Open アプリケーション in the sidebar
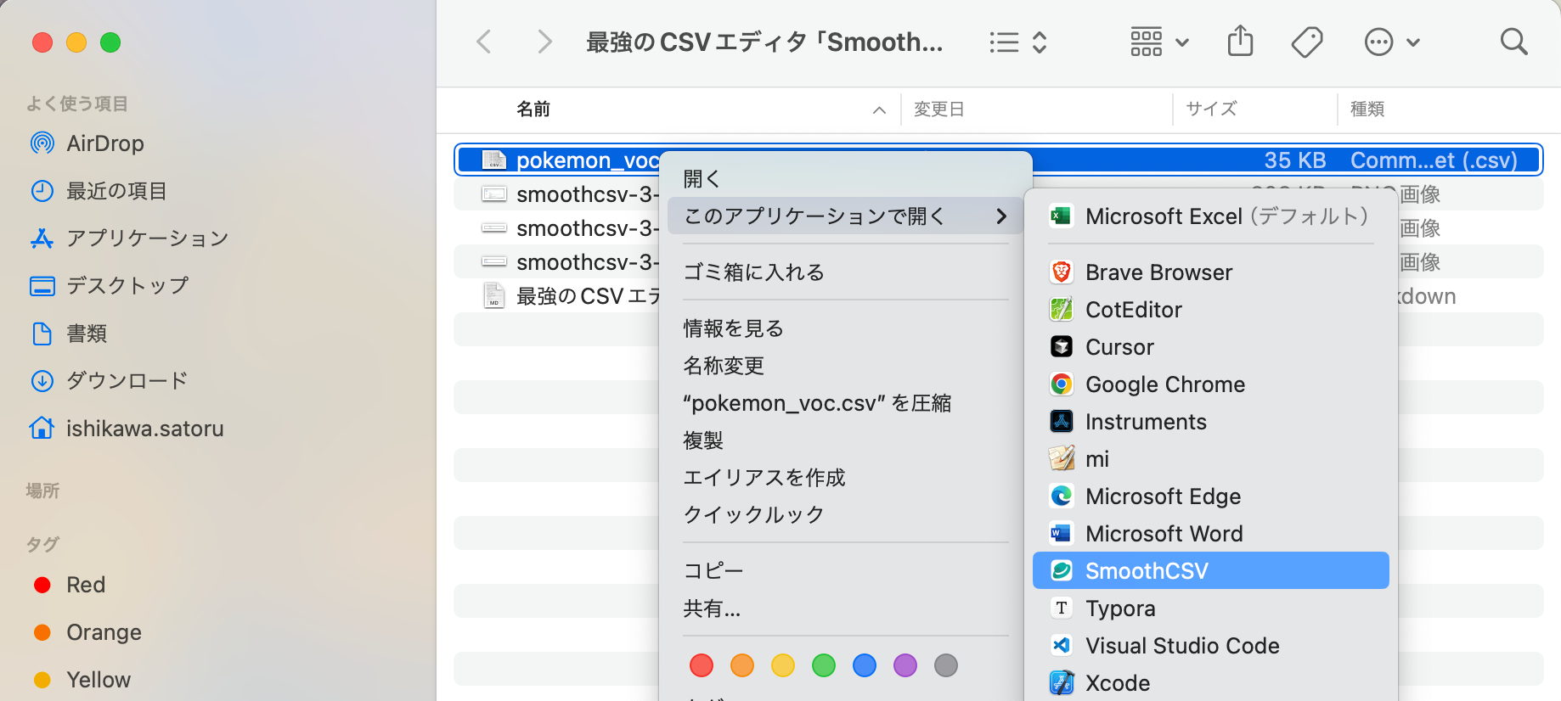Image resolution: width=1561 pixels, height=701 pixels. (129, 238)
